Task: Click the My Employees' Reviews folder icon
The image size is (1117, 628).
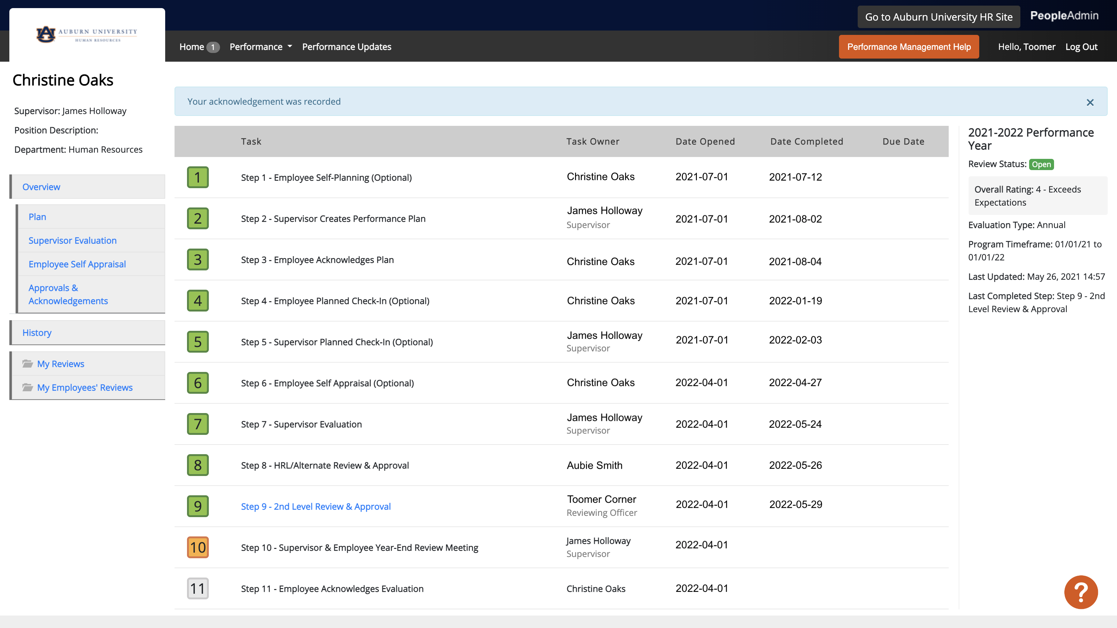Action: [x=28, y=388]
